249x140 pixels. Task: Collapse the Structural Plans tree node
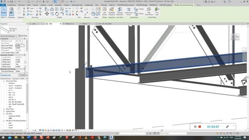click(4, 81)
